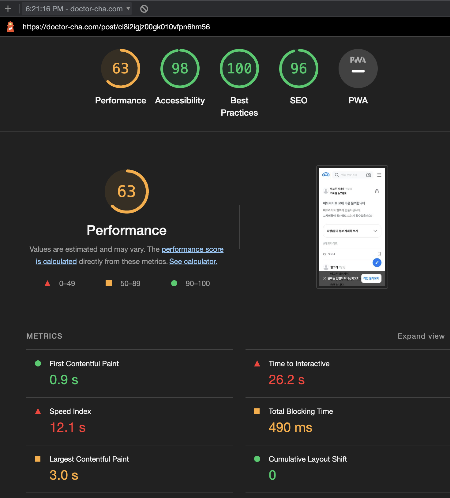Click the Performance label under the top gauge
The height and width of the screenshot is (498, 450).
[x=121, y=101]
